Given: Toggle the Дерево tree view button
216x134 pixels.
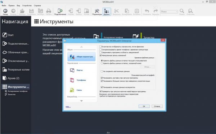Looking at the screenshot, I should (107, 12).
